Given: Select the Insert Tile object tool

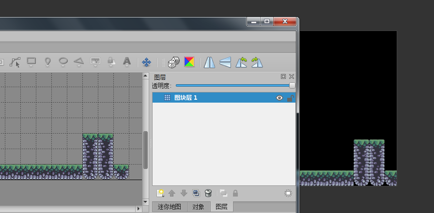Looking at the screenshot, I should pyautogui.click(x=95, y=62).
